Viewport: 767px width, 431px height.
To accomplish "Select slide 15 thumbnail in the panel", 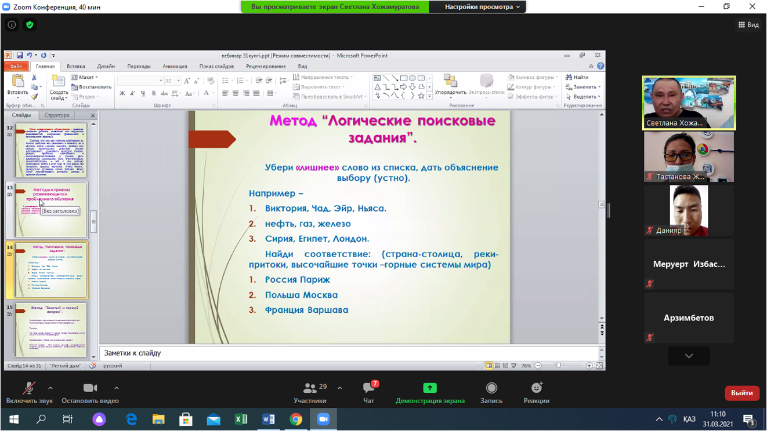I will click(x=51, y=329).
